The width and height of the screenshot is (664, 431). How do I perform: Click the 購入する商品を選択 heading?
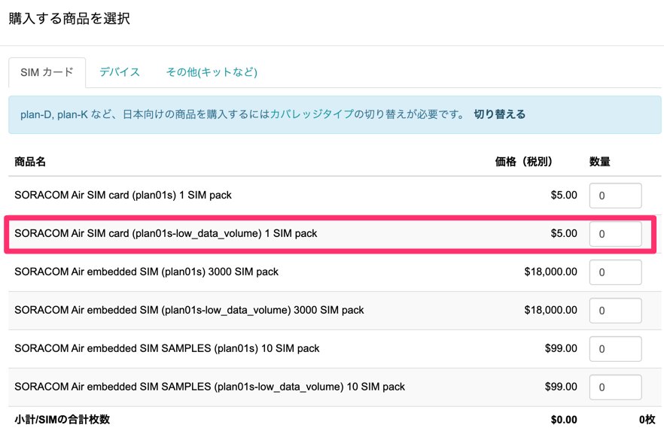click(x=69, y=19)
